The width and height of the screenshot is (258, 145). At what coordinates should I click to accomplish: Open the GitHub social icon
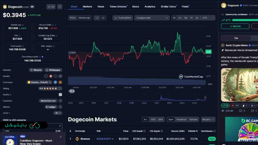(55, 76)
